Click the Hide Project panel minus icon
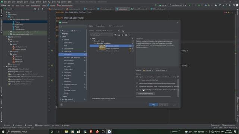Screen dimensions: 239x134 [x=46, y=9]
